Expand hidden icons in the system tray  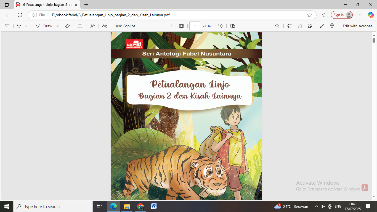pos(317,206)
